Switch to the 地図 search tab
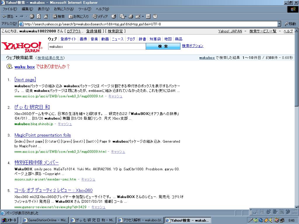Image resolution: width=299 pixels, height=224 pixels. 168,39
